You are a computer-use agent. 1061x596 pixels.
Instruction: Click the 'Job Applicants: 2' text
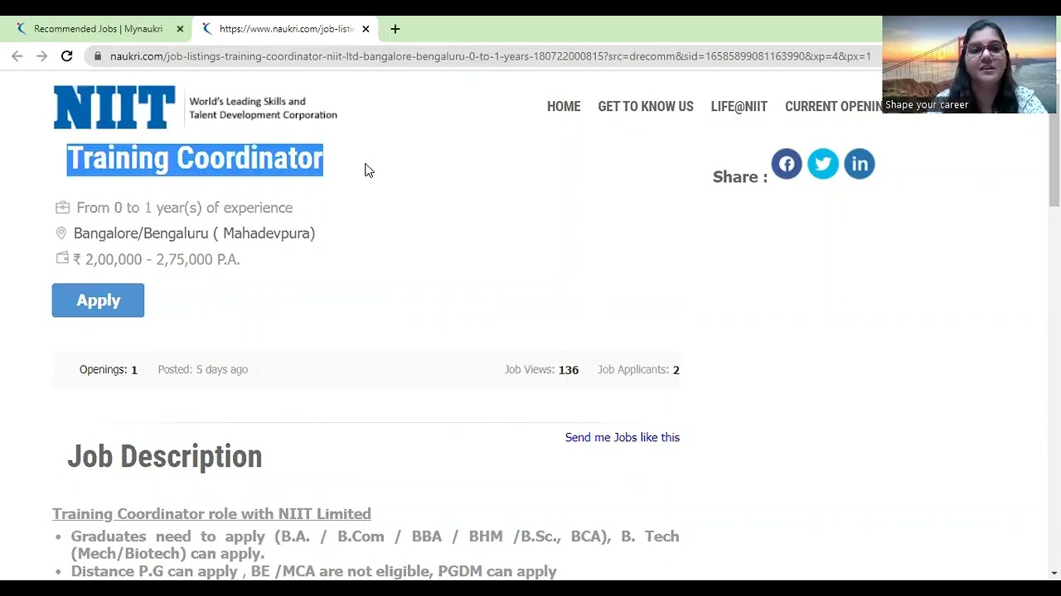(638, 370)
